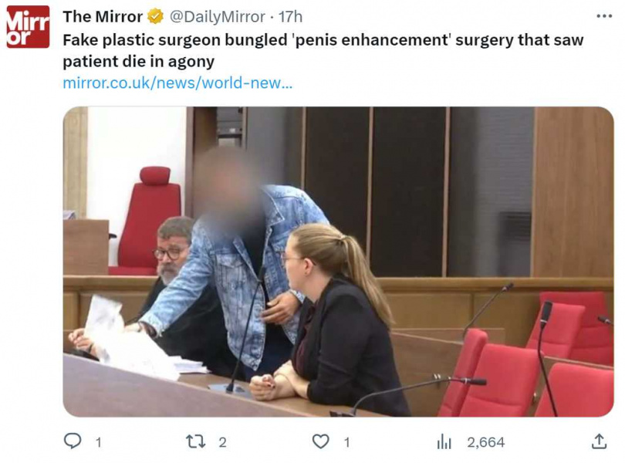Click the 2,664 views count
This screenshot has height=463, width=625.
[x=485, y=442]
